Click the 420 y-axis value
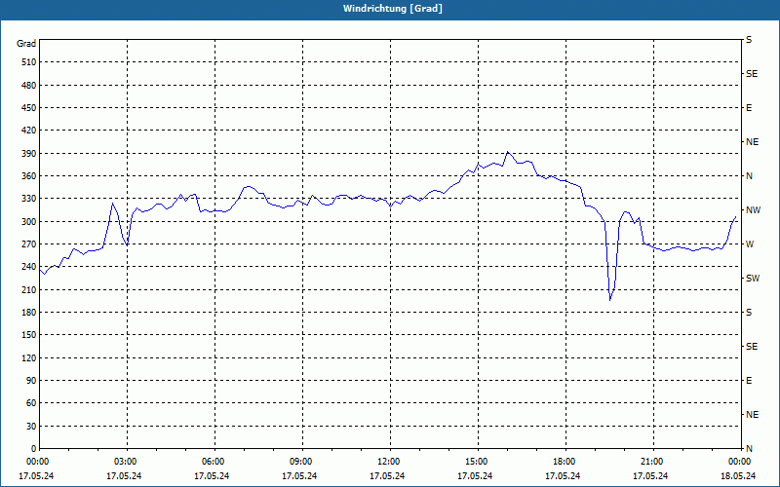Screen dimensions: 780x487 click(29, 131)
